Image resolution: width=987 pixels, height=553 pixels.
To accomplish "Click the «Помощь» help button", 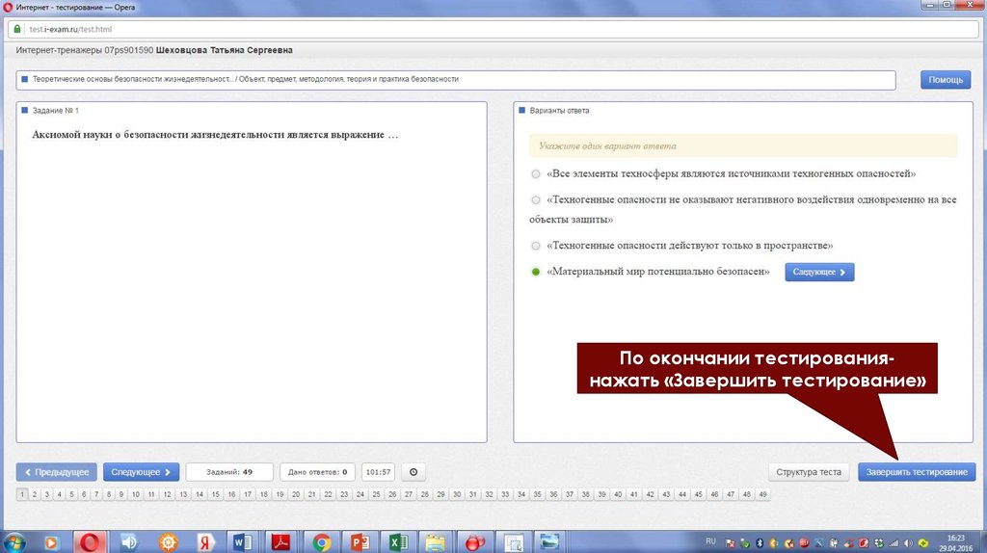I will click(946, 80).
